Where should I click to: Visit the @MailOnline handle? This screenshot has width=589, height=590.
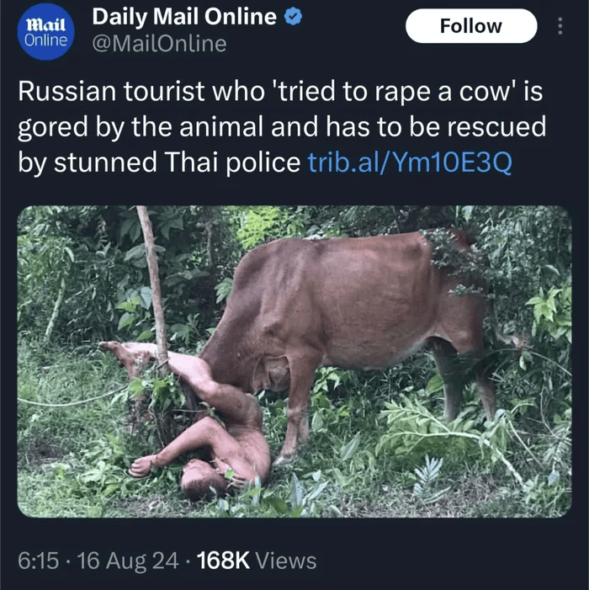click(160, 44)
